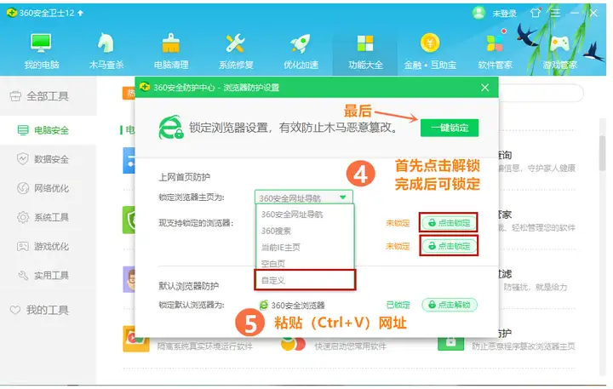Open the main menu hamburger icon
Screen dimensions: 613x389
(x=555, y=13)
